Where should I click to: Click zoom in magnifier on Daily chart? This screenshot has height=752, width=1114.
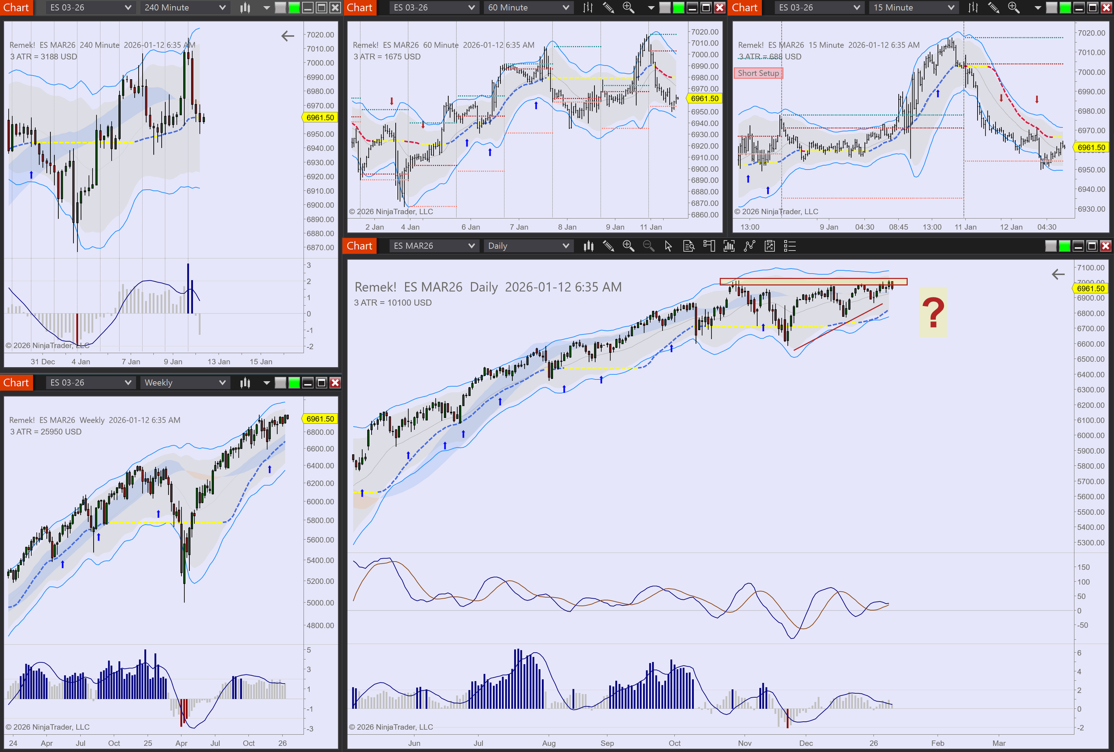(x=628, y=246)
